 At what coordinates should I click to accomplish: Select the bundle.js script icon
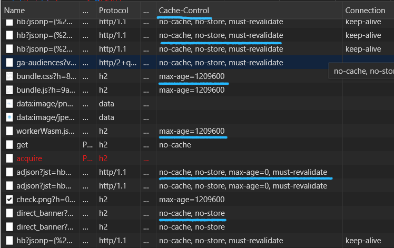tap(9, 90)
